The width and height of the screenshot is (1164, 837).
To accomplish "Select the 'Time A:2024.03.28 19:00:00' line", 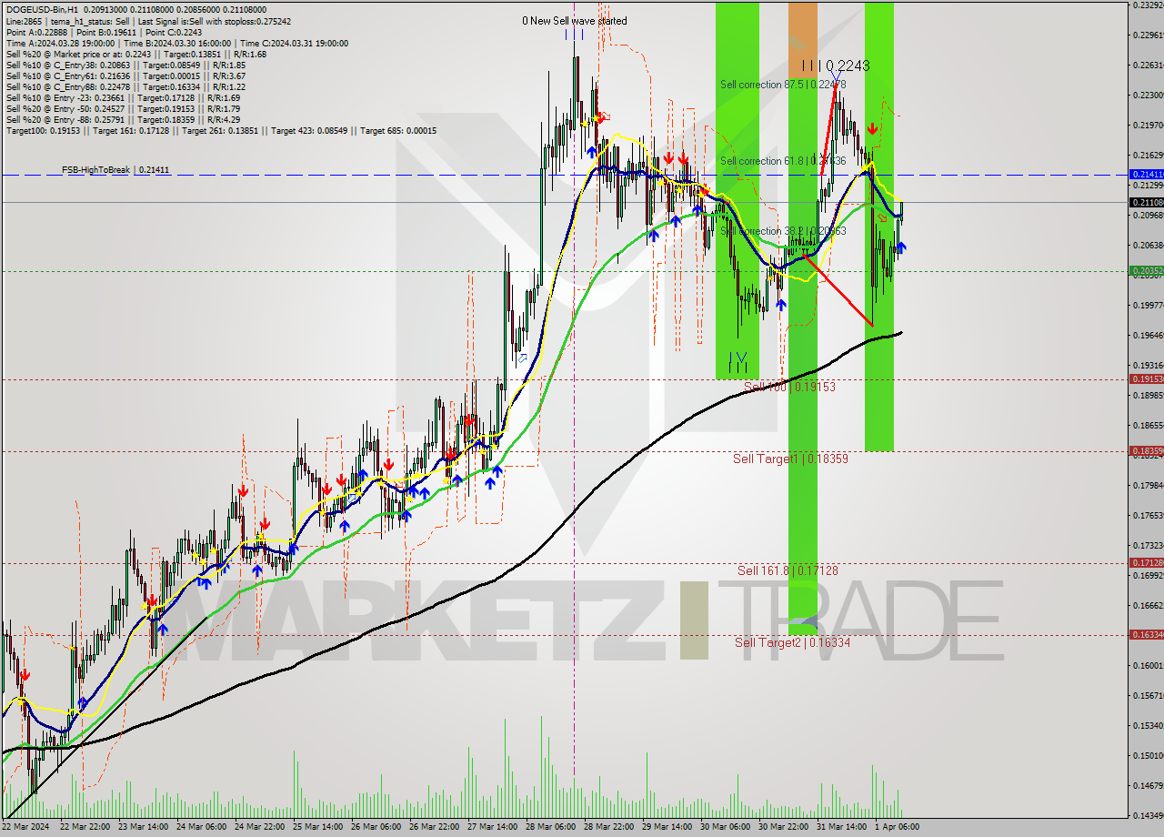I will pyautogui.click(x=177, y=43).
